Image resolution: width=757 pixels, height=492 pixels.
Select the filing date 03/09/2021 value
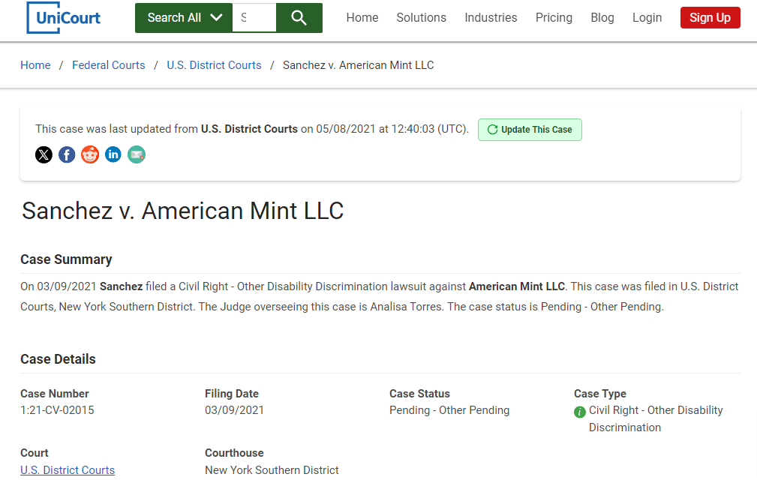[x=234, y=410]
